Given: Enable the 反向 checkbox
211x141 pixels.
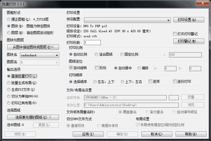Looking at the screenshot, I should (97, 68).
